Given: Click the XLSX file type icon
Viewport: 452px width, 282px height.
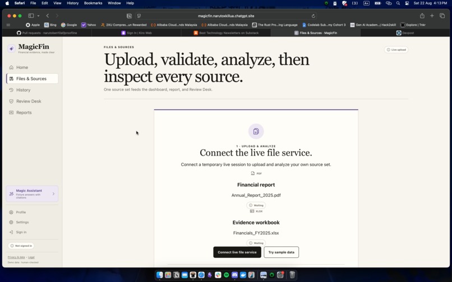Looking at the screenshot, I should (252, 211).
